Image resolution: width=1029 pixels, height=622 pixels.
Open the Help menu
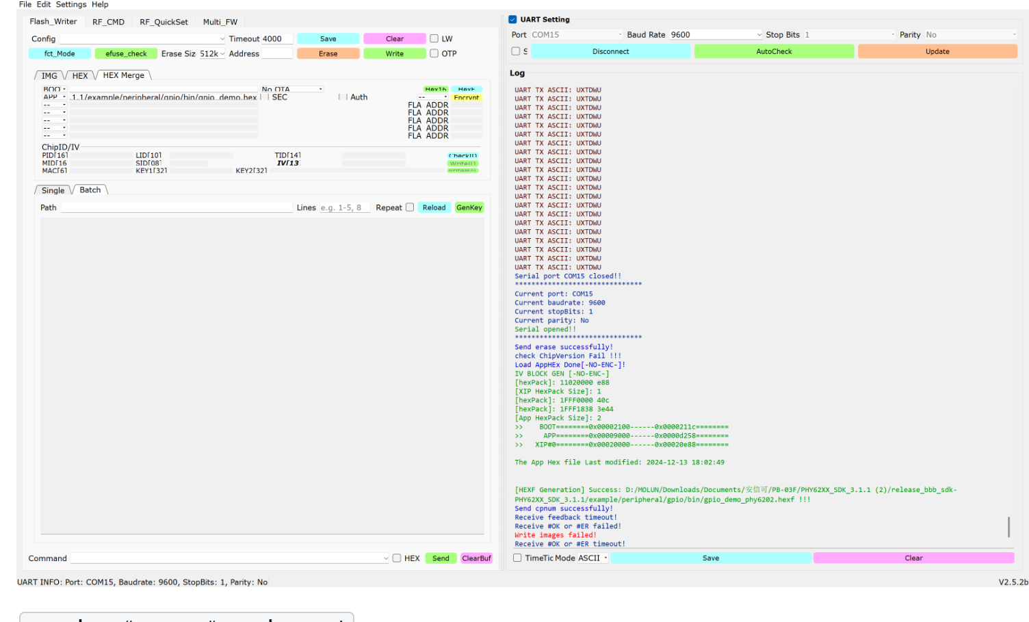(x=100, y=4)
